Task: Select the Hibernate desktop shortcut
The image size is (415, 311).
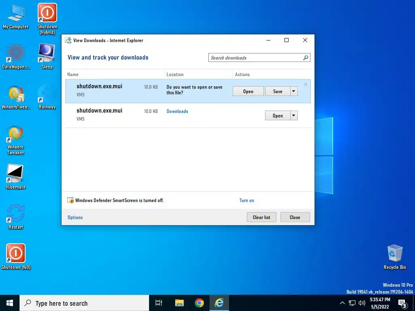Action: click(x=16, y=177)
